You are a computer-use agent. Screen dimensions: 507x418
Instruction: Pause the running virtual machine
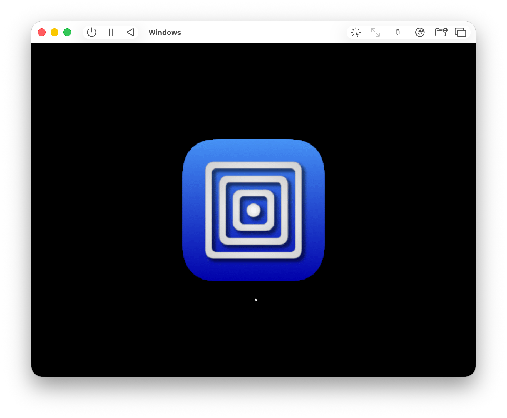111,32
